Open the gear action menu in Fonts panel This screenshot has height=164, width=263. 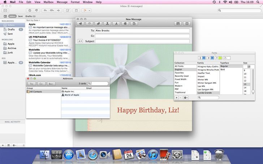pyautogui.click(x=186, y=98)
